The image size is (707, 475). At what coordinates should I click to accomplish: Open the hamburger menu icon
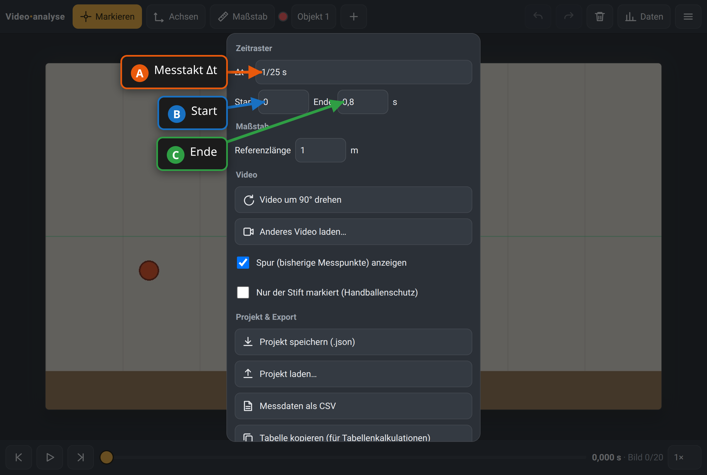tap(688, 16)
